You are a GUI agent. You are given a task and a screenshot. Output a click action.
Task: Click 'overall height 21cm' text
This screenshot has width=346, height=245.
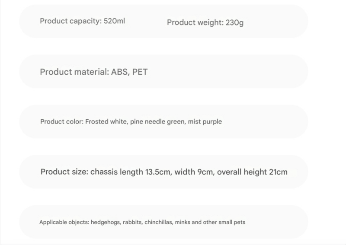point(252,172)
